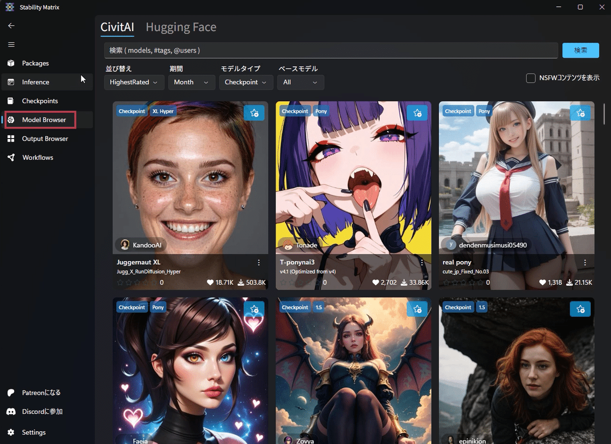
Task: Open Juggernaut XL three-dot menu
Action: point(259,263)
